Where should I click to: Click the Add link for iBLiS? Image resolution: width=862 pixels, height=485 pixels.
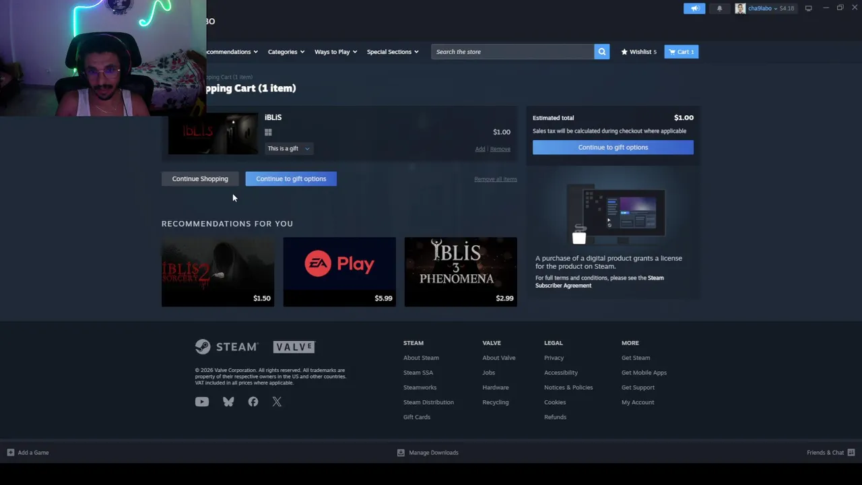[x=480, y=149]
